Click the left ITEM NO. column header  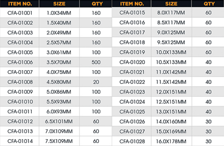20,4
